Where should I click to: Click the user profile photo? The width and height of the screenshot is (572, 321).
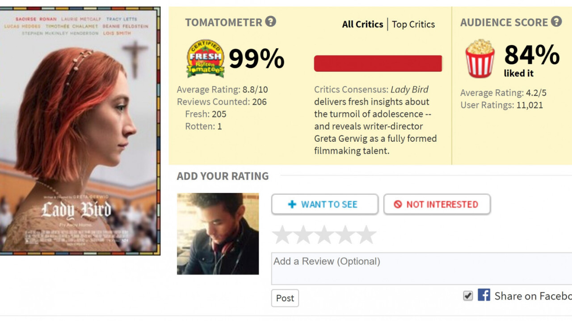(218, 234)
